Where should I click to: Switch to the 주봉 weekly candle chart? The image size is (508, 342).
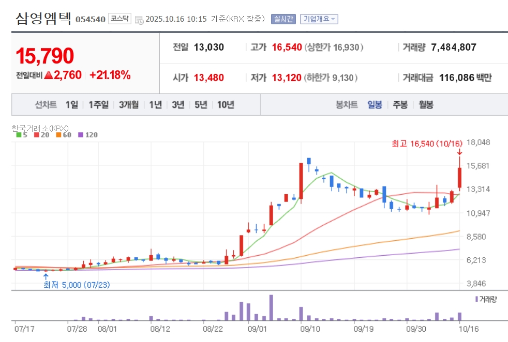[x=400, y=105]
